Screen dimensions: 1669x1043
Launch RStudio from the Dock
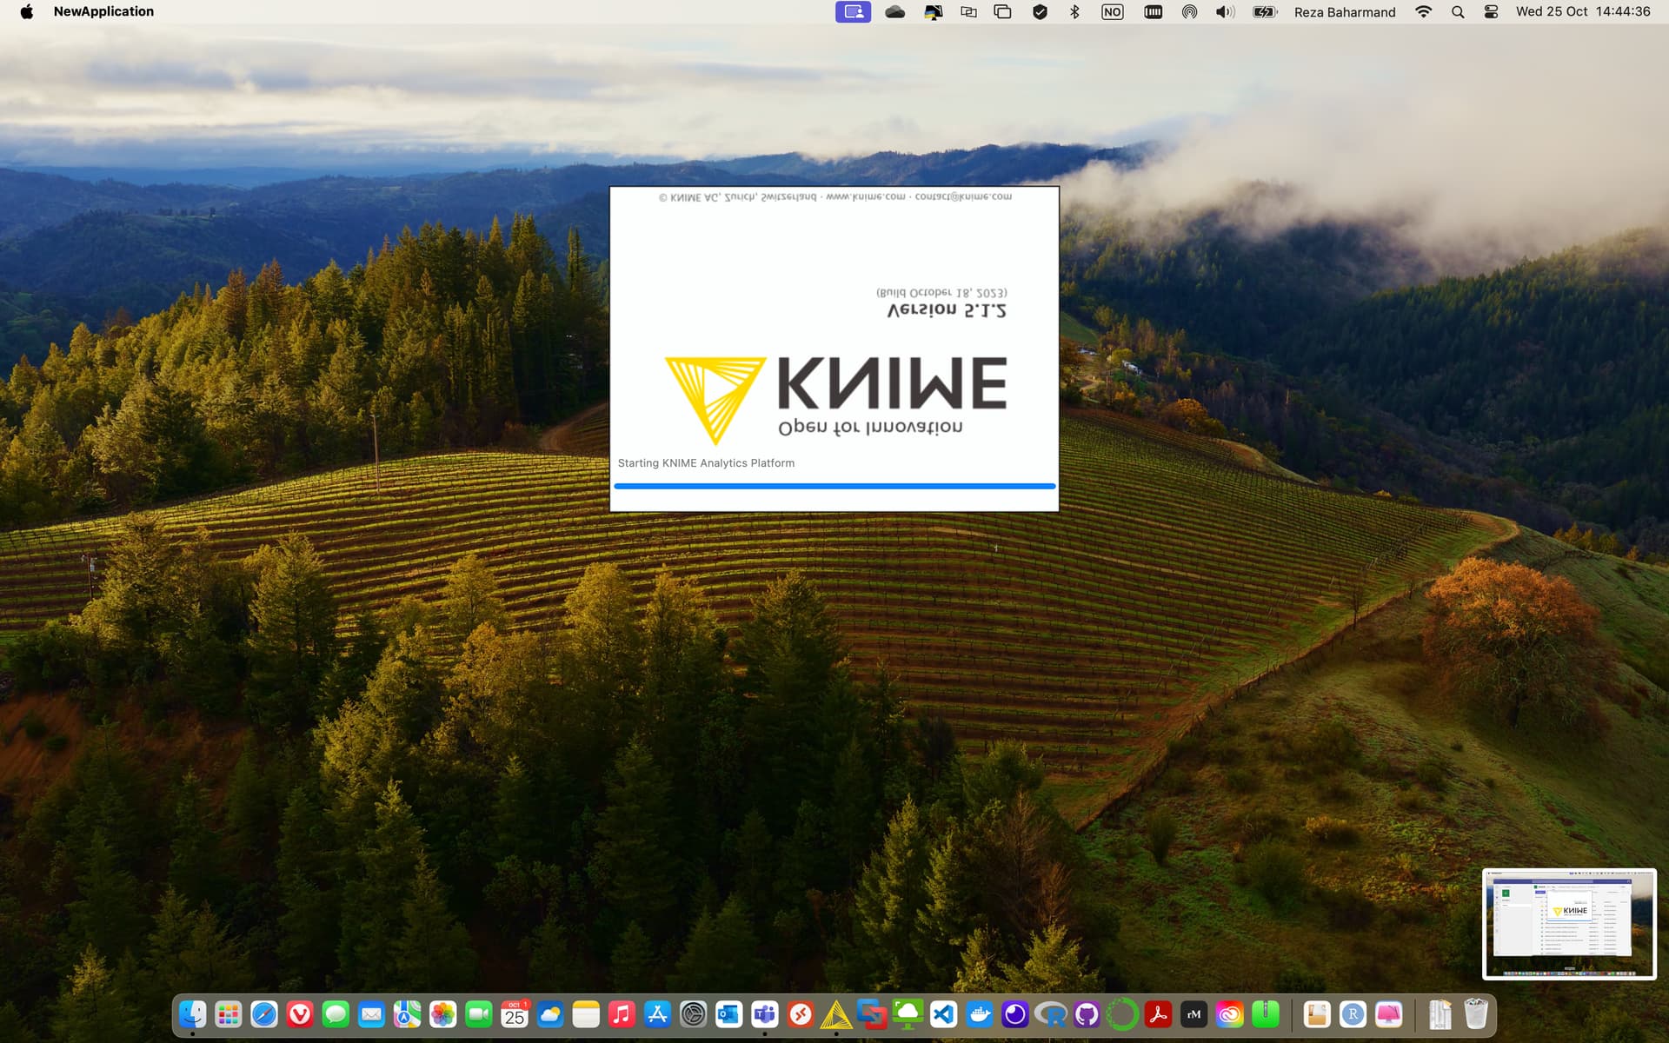[x=1353, y=1014]
